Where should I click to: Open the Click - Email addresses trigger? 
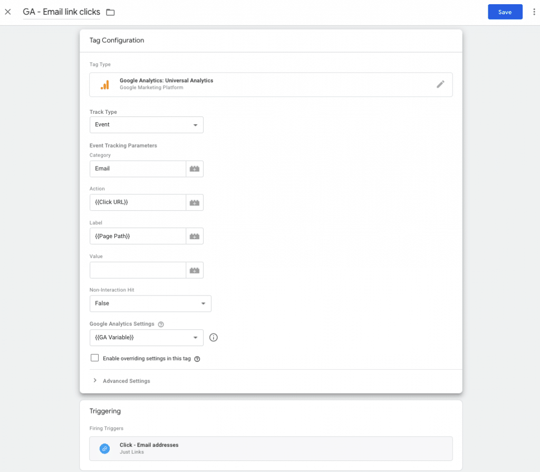pos(271,448)
